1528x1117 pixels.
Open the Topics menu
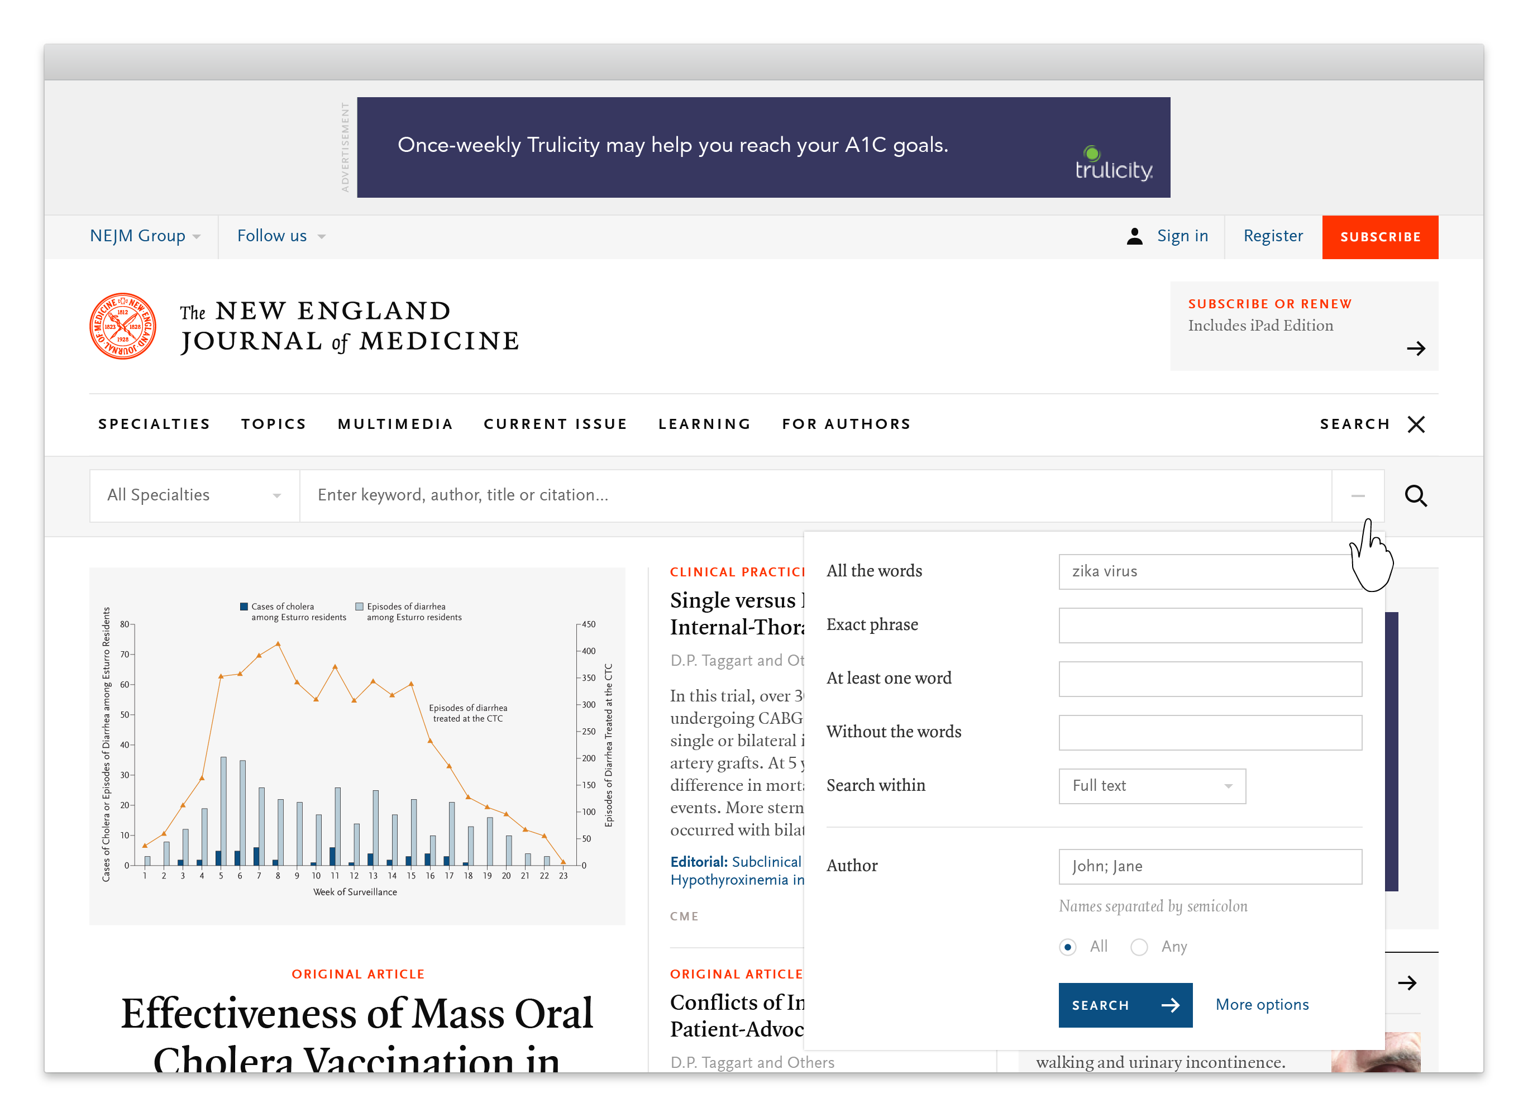tap(274, 424)
